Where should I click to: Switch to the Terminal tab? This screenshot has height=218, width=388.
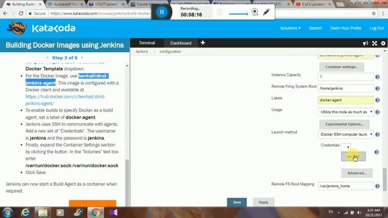[147, 43]
